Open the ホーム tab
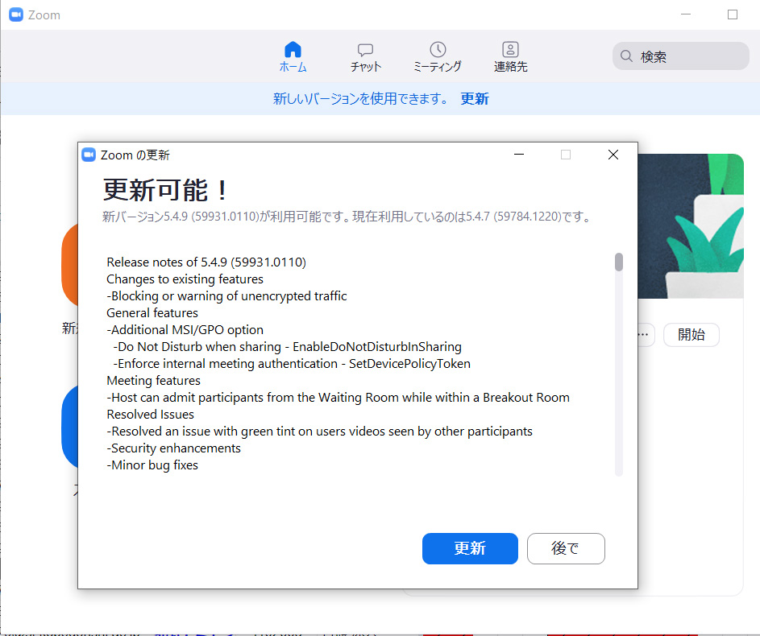The height and width of the screenshot is (636, 760). click(x=293, y=57)
